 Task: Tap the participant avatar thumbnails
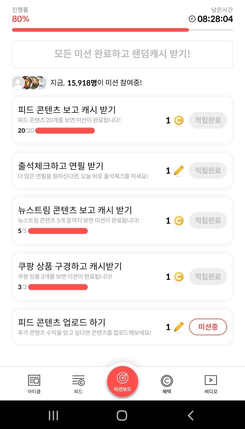coord(29,83)
